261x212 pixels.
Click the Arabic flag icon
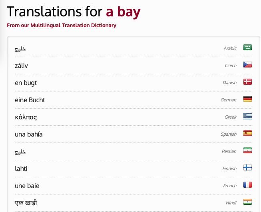(247, 48)
